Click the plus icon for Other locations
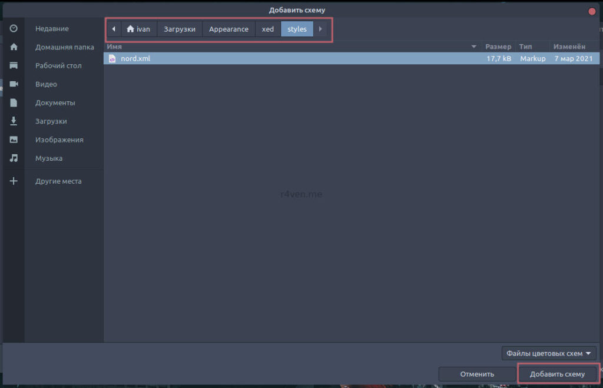The height and width of the screenshot is (388, 603). (14, 181)
